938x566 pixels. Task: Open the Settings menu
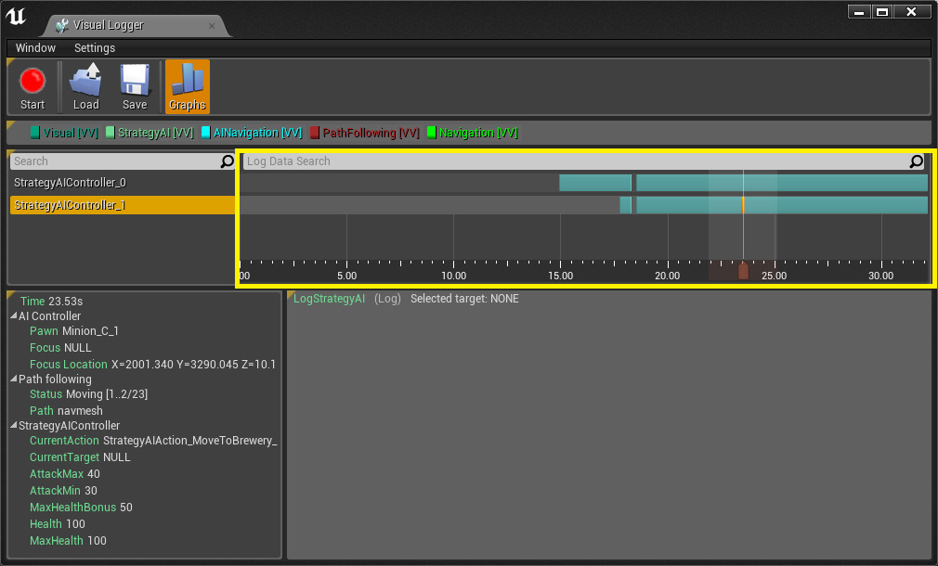[x=95, y=48]
